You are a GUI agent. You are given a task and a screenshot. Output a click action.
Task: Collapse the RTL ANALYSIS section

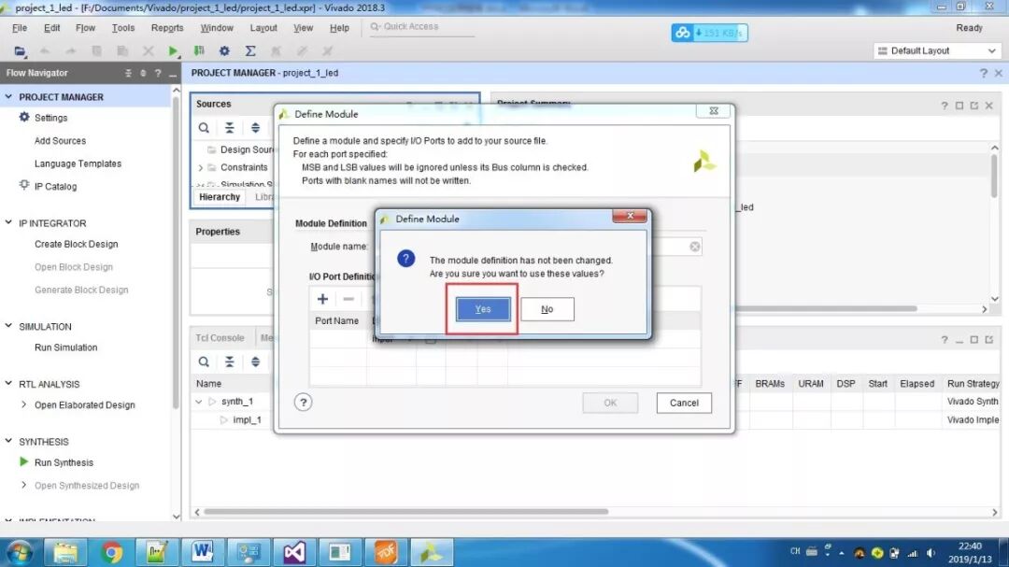pyautogui.click(x=8, y=384)
